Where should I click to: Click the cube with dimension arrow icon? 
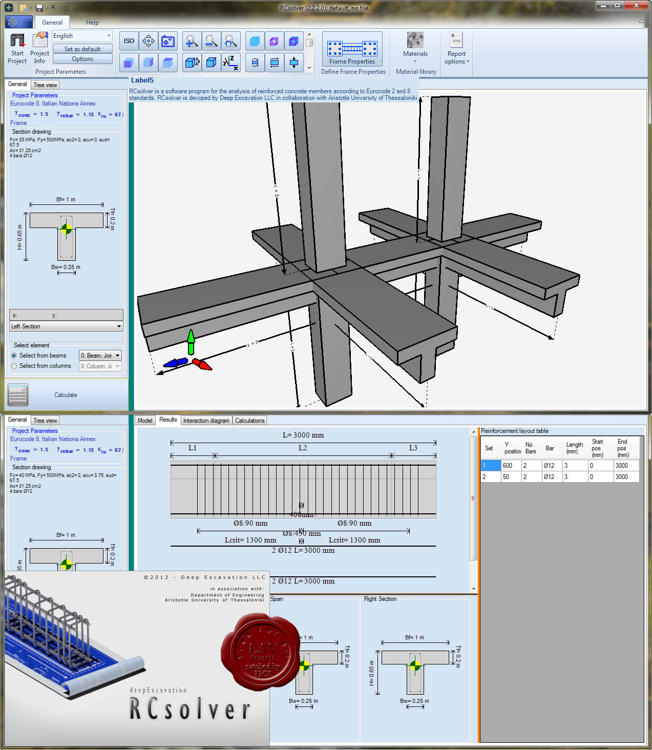[x=192, y=62]
